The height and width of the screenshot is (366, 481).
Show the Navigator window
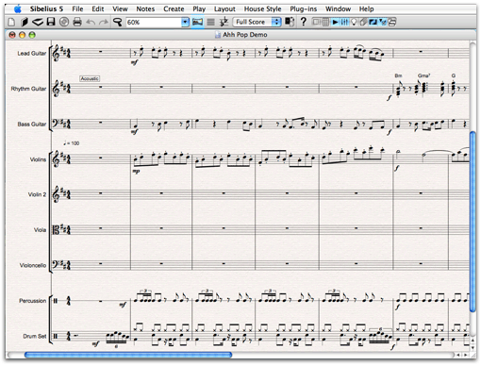coord(317,22)
